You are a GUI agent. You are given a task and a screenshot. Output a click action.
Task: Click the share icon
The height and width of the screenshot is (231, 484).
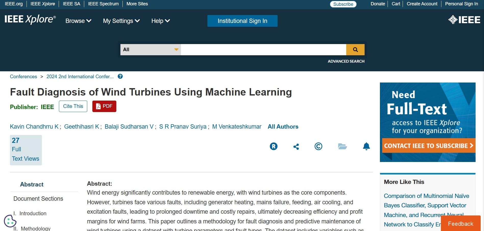pos(296,147)
